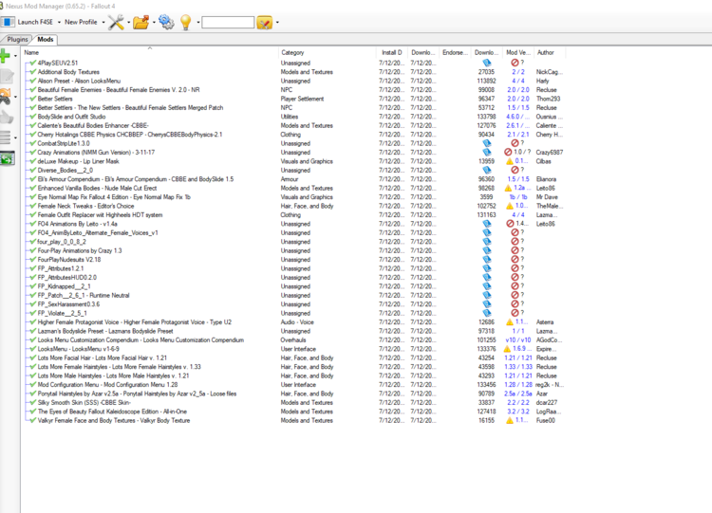The image size is (712, 513).
Task: Open dropdown arrow after yellow tools icon
Action: (277, 22)
